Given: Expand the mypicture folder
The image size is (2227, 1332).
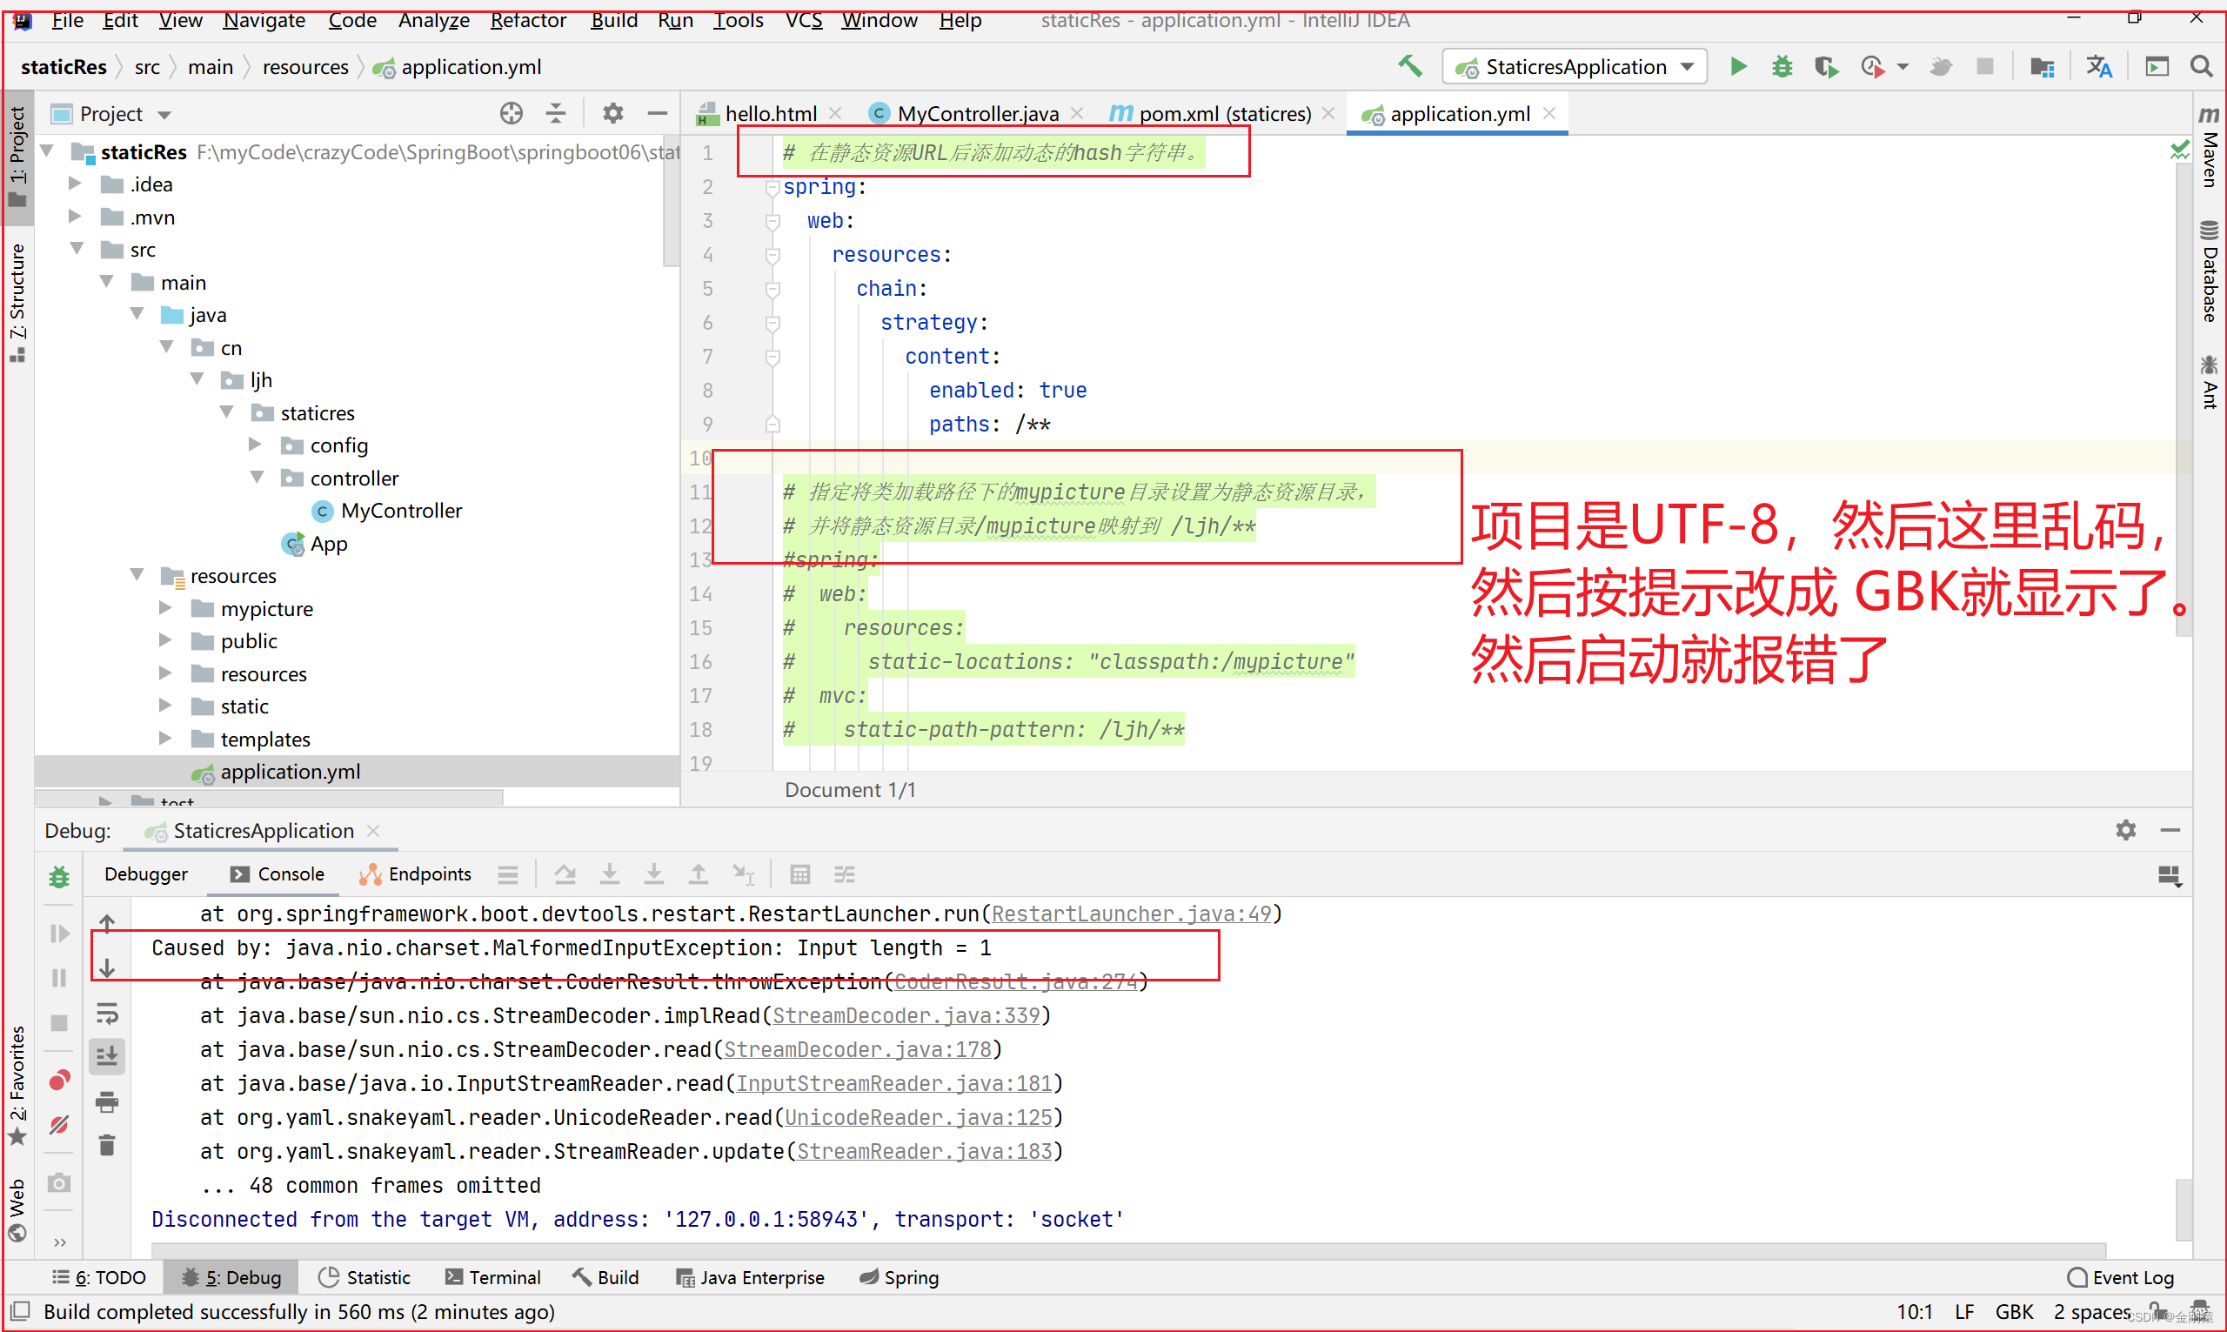Looking at the screenshot, I should point(165,608).
